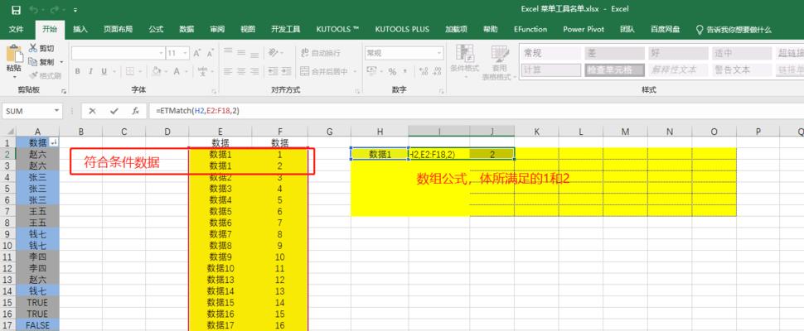Click the Decrease Indent icon
Viewport: 804px width, 331px height.
point(272,71)
